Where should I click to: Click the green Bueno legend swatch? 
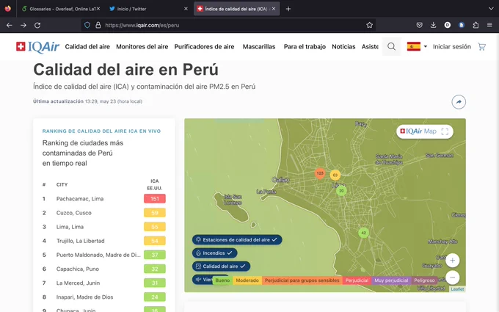pos(222,280)
